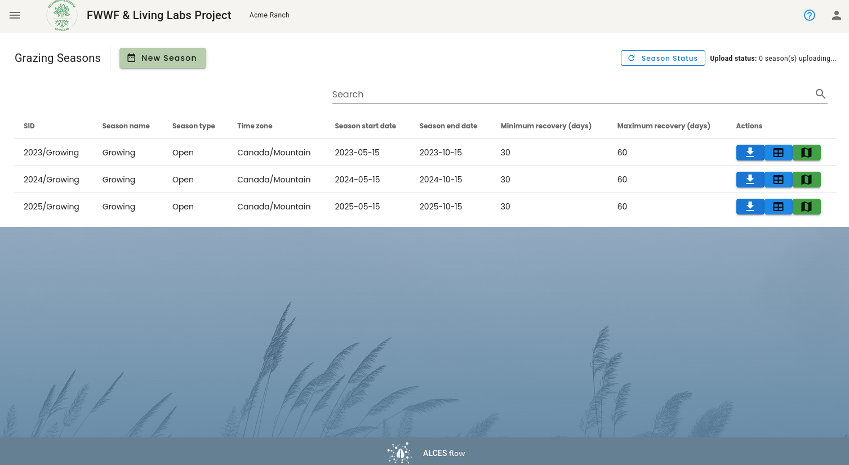Sort by Minimum recovery (days) header

(x=546, y=126)
